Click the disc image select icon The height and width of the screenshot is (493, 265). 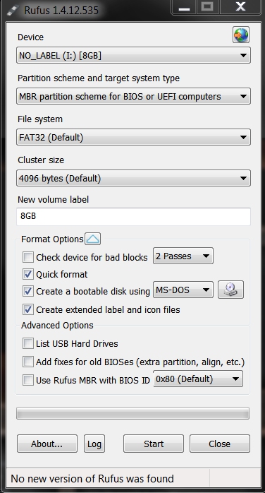click(230, 290)
